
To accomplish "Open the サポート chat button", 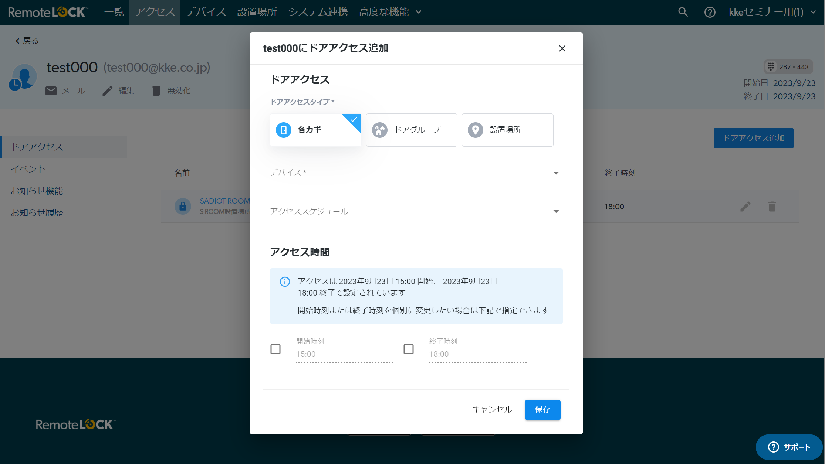I will (789, 447).
